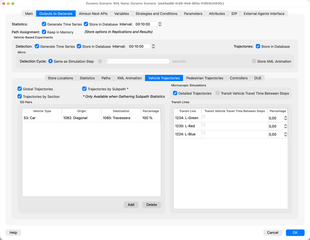Click the Origin column header
This screenshot has width=310, height=240.
coord(82,111)
